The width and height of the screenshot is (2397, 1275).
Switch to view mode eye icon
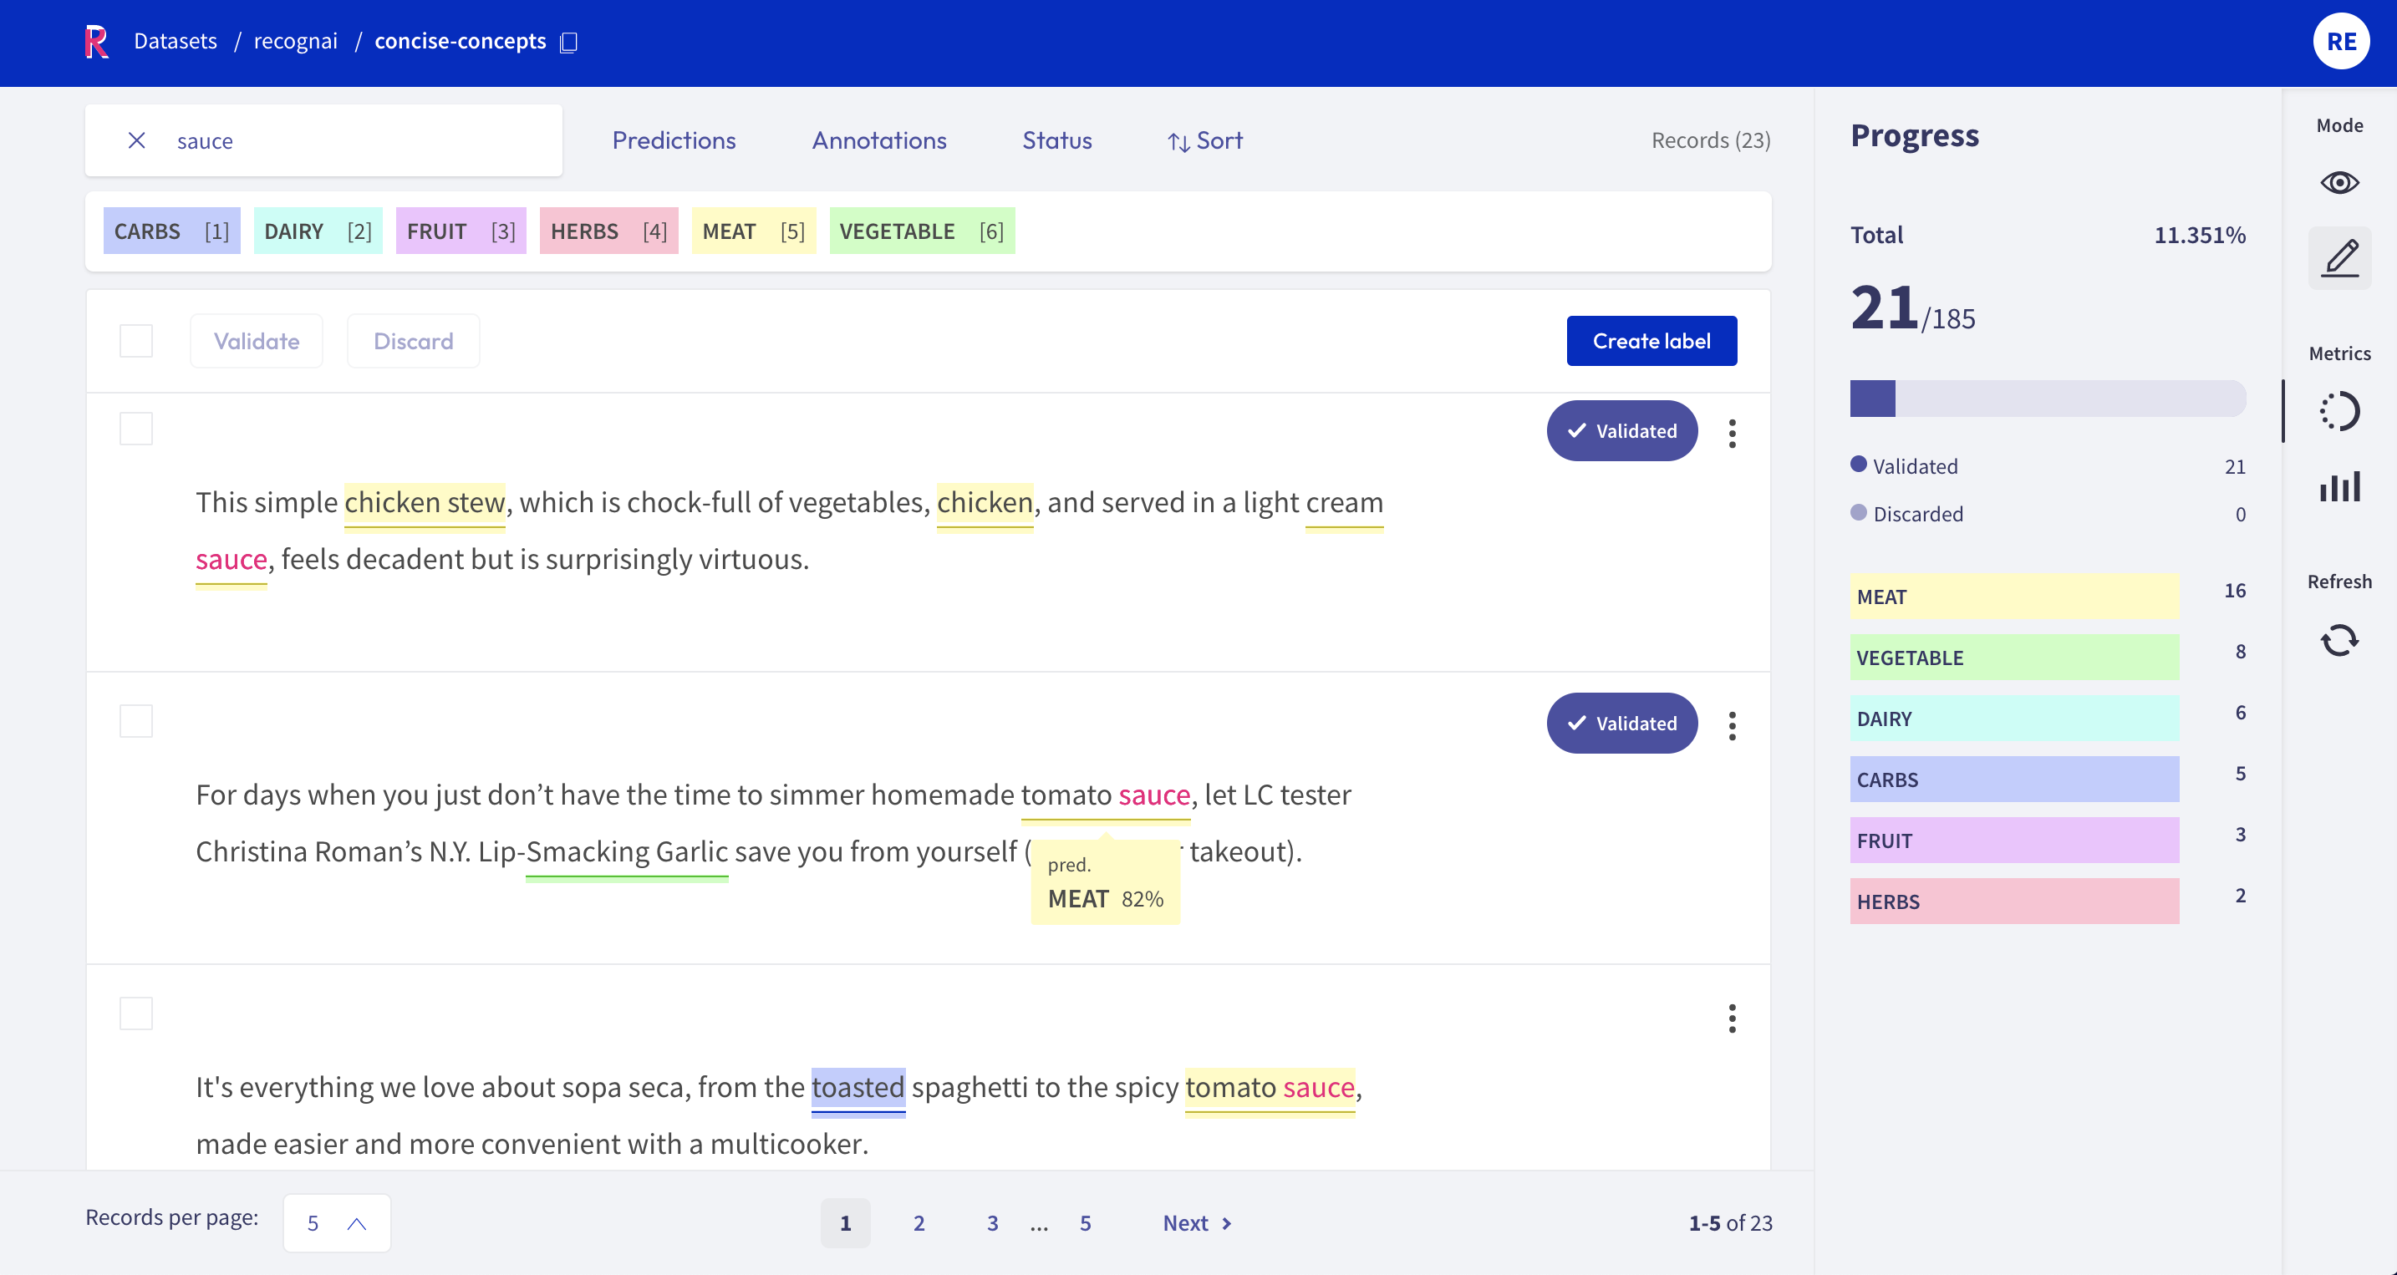[2339, 182]
